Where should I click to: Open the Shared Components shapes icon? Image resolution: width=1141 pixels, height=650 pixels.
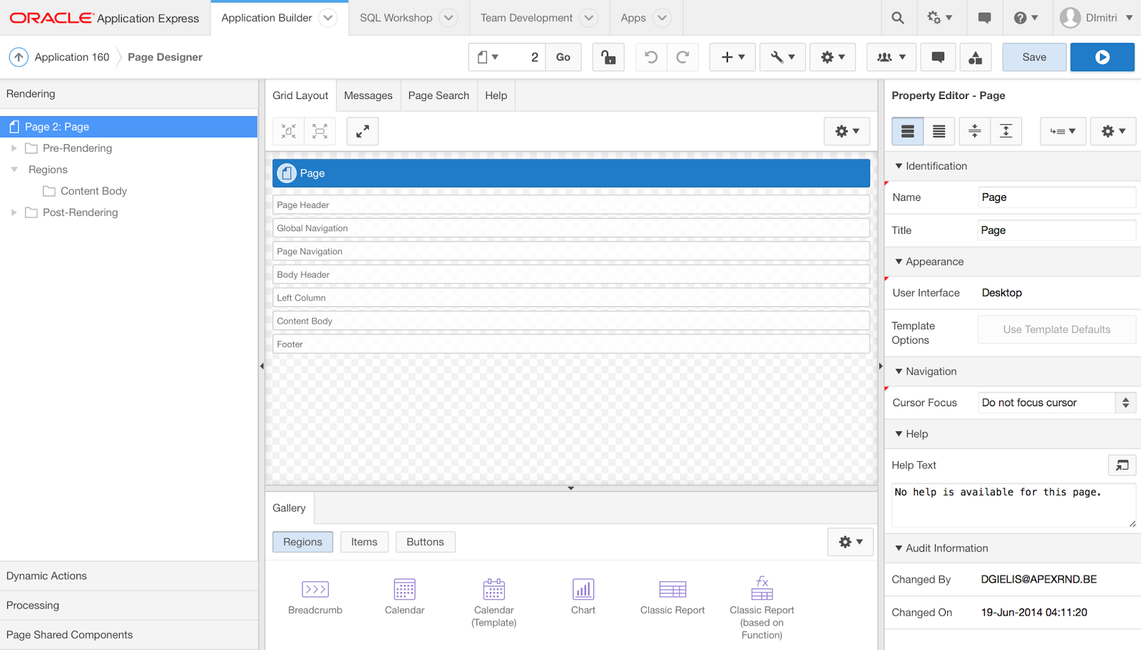(975, 57)
